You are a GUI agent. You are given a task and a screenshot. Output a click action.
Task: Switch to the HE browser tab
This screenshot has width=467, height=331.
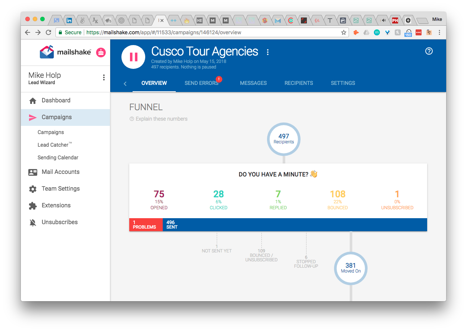pyautogui.click(x=200, y=20)
